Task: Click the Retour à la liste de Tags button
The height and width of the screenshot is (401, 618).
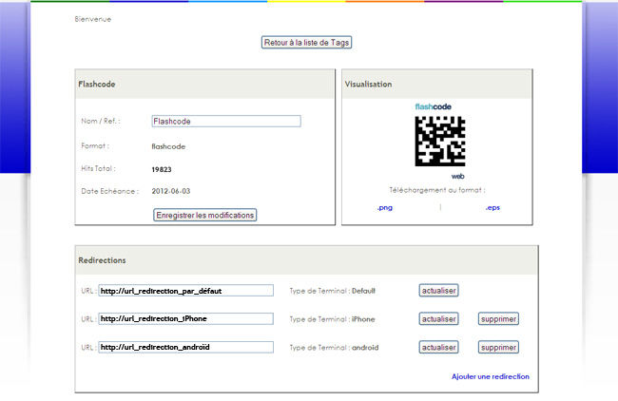Action: click(x=306, y=43)
